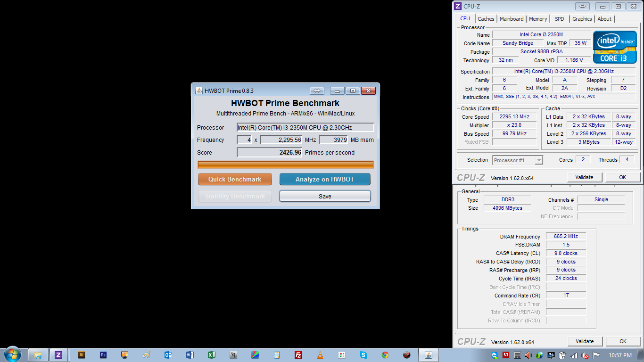Switch to Graphics tab in CPU-Z
644x362 pixels.
point(582,19)
